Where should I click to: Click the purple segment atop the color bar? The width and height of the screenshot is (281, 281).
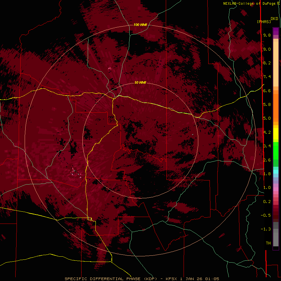pyautogui.click(x=276, y=31)
